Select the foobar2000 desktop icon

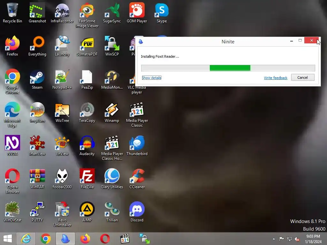click(62, 179)
